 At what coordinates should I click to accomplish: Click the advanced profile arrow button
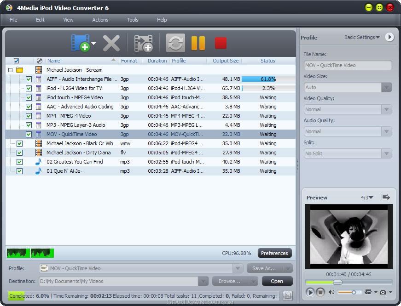coord(389,37)
